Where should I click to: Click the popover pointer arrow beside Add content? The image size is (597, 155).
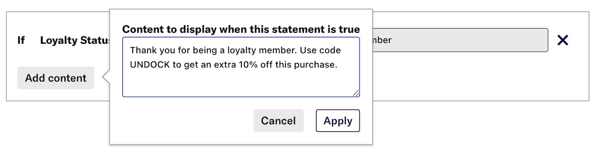[x=106, y=78]
